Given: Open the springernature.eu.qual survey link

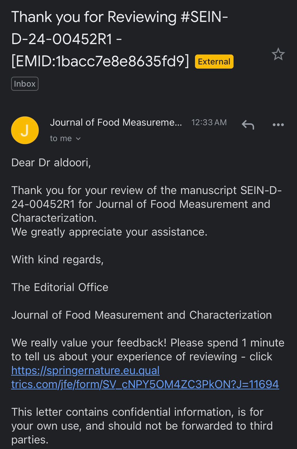Looking at the screenshot, I should 85,370.
